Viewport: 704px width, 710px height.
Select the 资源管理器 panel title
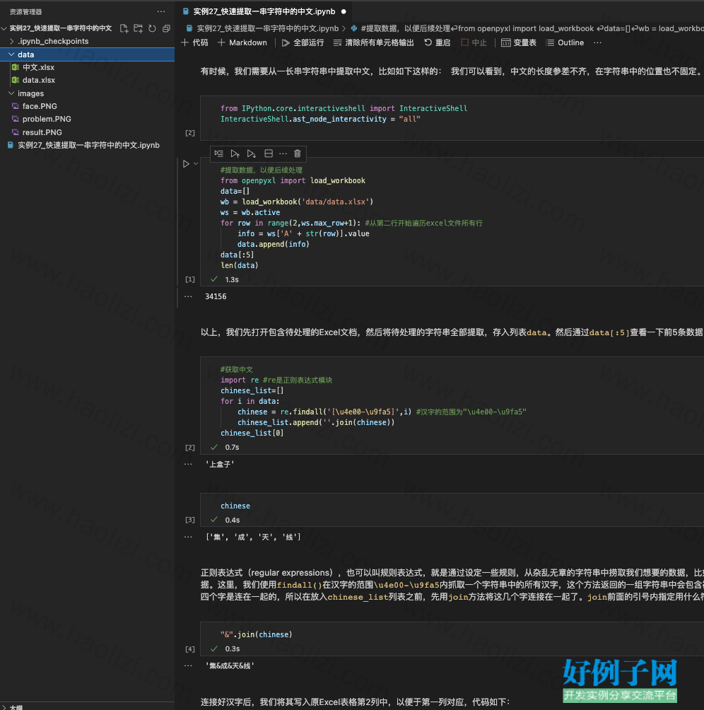25,12
